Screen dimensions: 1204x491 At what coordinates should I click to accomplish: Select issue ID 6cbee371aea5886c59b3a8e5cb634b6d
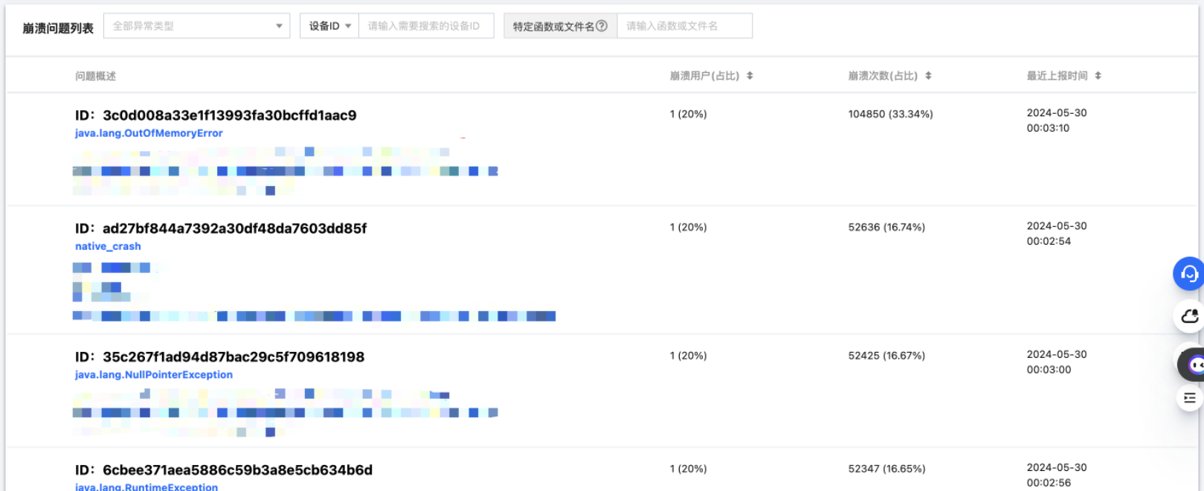(x=237, y=470)
